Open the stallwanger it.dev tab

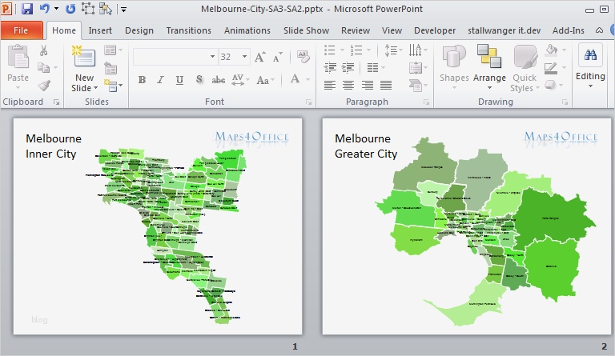(x=504, y=30)
